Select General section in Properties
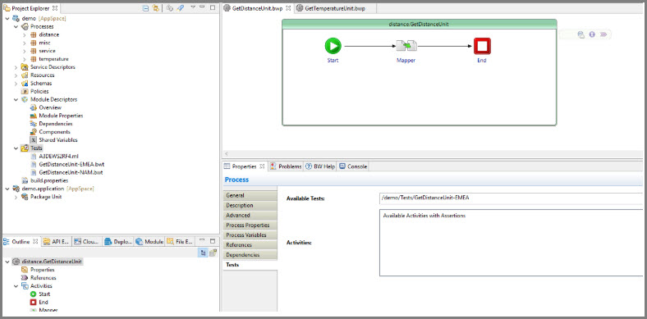 coord(250,195)
